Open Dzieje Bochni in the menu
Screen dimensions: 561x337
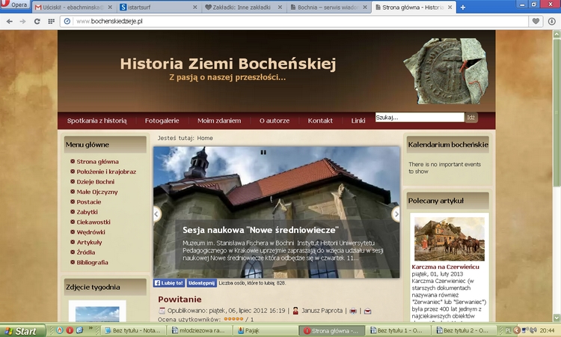pyautogui.click(x=95, y=181)
